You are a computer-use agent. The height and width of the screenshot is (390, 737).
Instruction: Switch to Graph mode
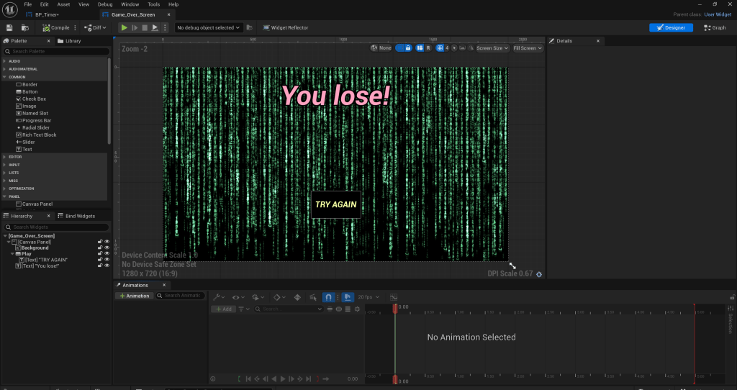pos(715,27)
